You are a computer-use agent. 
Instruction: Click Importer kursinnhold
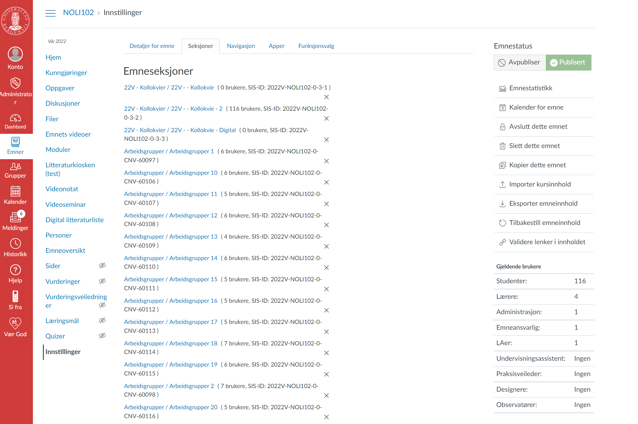[543, 185]
